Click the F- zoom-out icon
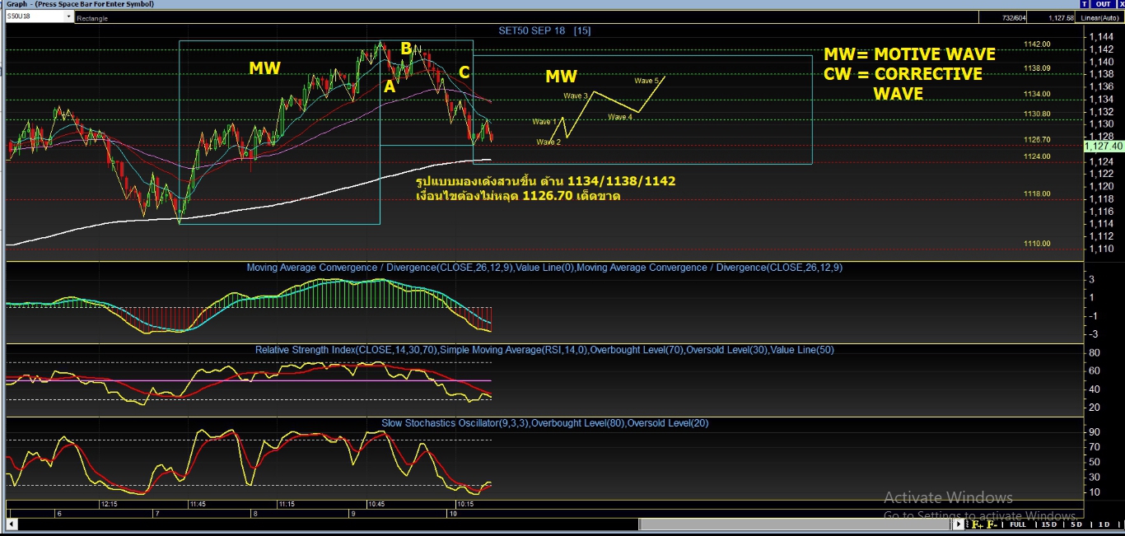The image size is (1125, 536). click(992, 524)
